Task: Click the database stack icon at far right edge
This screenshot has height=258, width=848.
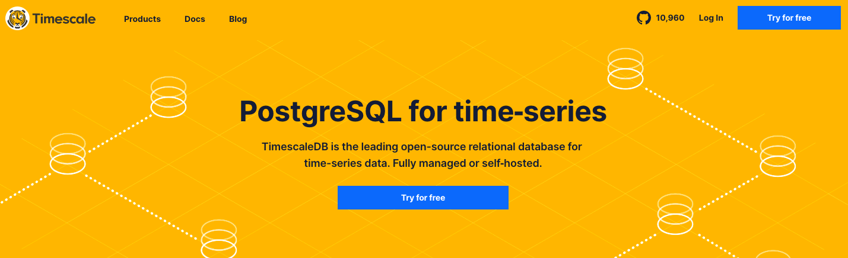Action: 777,156
